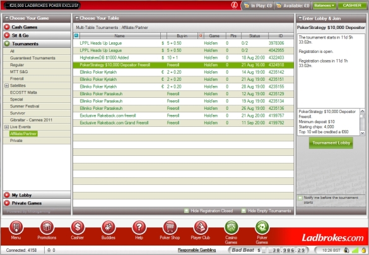Screen dimensions: 369x255
Task: Click the star icon next to 0
Action: point(49,250)
